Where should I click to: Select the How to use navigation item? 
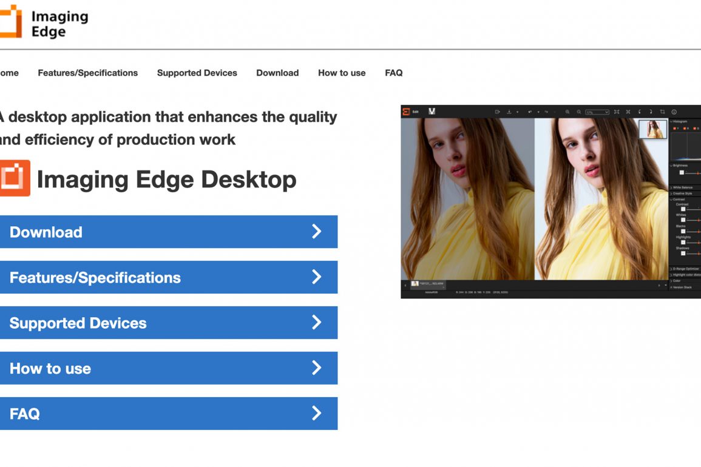coord(342,73)
